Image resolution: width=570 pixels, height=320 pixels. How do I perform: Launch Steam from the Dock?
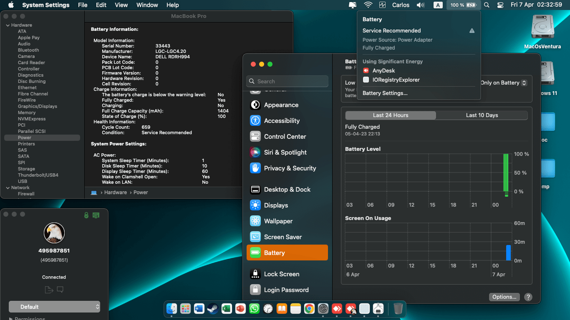pos(213,309)
